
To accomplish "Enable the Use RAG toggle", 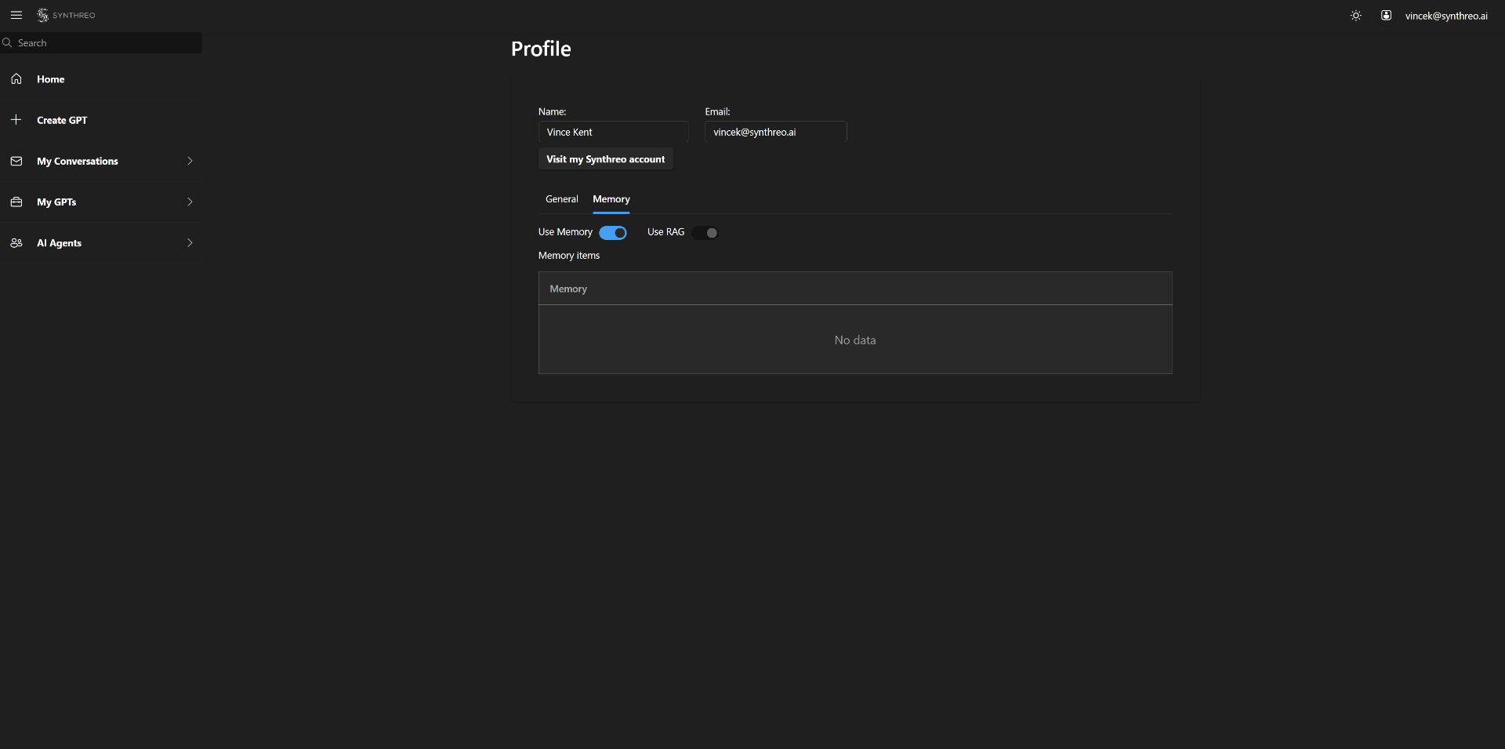I will click(x=705, y=233).
